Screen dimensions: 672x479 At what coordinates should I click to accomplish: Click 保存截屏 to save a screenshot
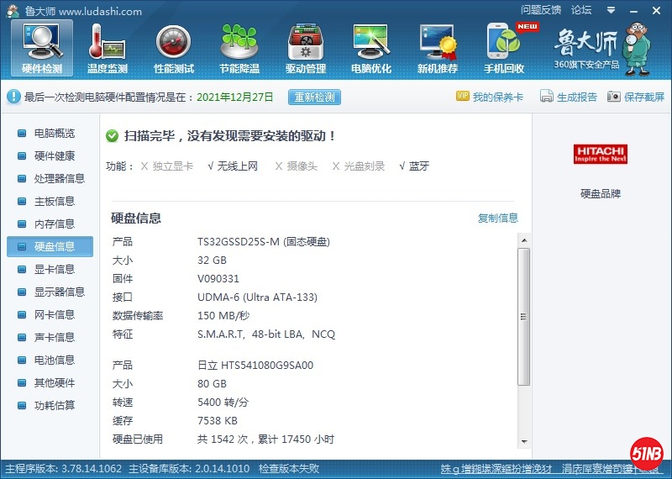[x=636, y=97]
